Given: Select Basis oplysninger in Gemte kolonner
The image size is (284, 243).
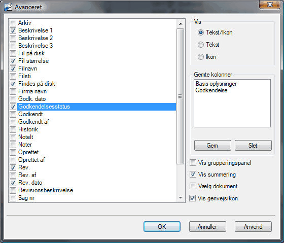Looking at the screenshot, I should (216, 84).
